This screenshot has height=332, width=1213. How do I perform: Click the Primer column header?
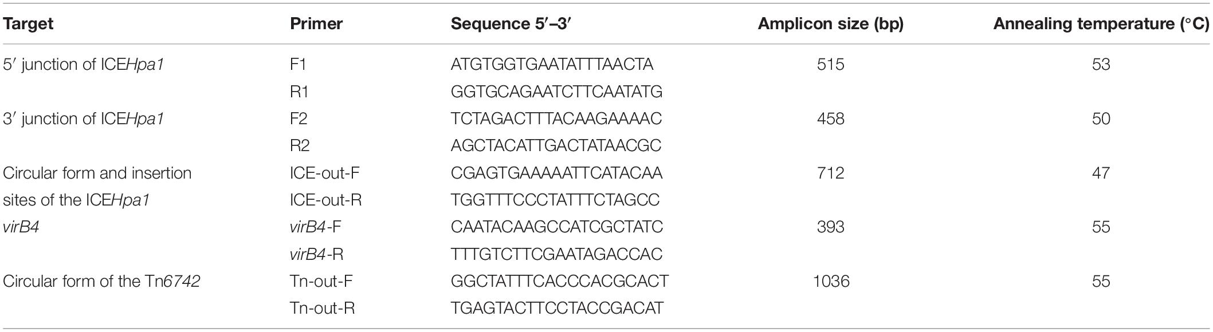(316, 23)
